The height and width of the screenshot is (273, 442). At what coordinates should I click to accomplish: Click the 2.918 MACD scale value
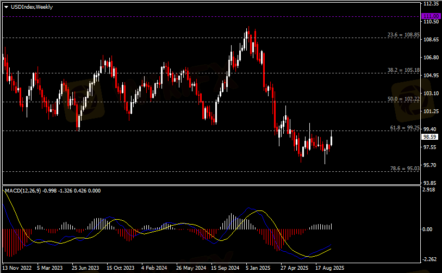click(429, 190)
